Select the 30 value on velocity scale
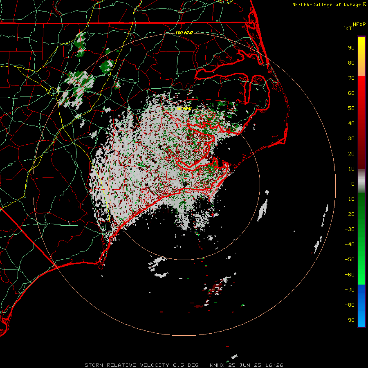The height and width of the screenshot is (368, 368). point(351,139)
